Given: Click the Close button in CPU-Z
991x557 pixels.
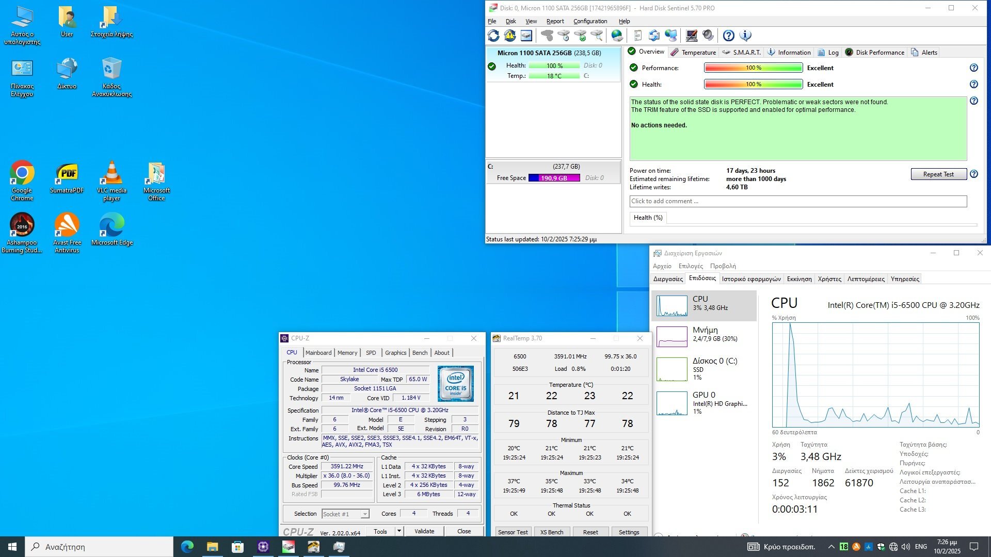Looking at the screenshot, I should pos(464,531).
